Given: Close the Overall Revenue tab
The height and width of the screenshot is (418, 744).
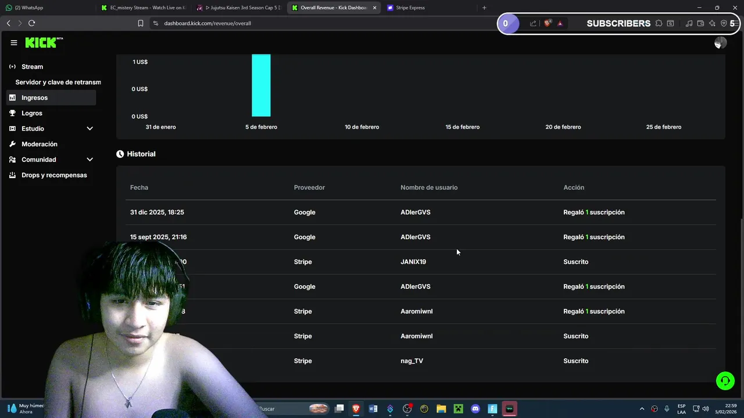Looking at the screenshot, I should point(374,8).
